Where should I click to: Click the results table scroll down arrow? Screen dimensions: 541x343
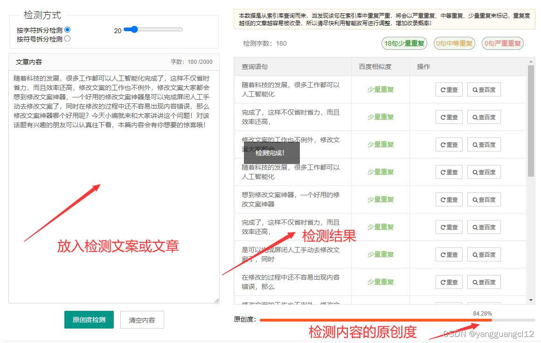coord(531,300)
